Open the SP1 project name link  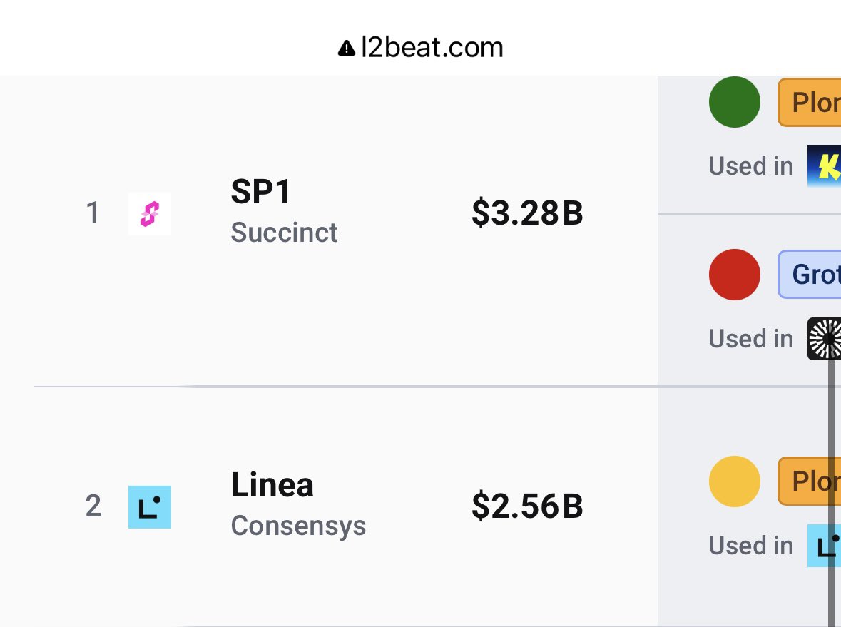[261, 191]
